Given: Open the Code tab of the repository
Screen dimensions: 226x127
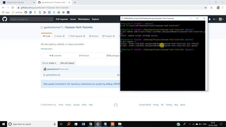Looking at the screenshot, I should click(47, 36).
